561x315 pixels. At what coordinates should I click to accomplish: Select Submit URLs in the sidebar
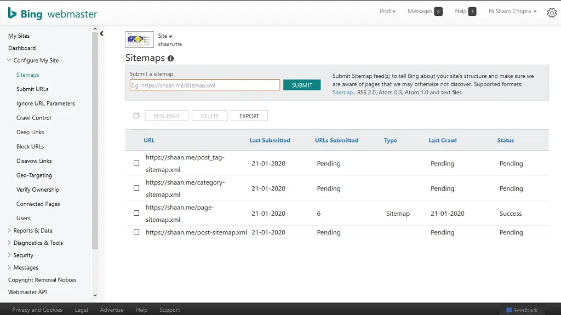[x=32, y=89]
